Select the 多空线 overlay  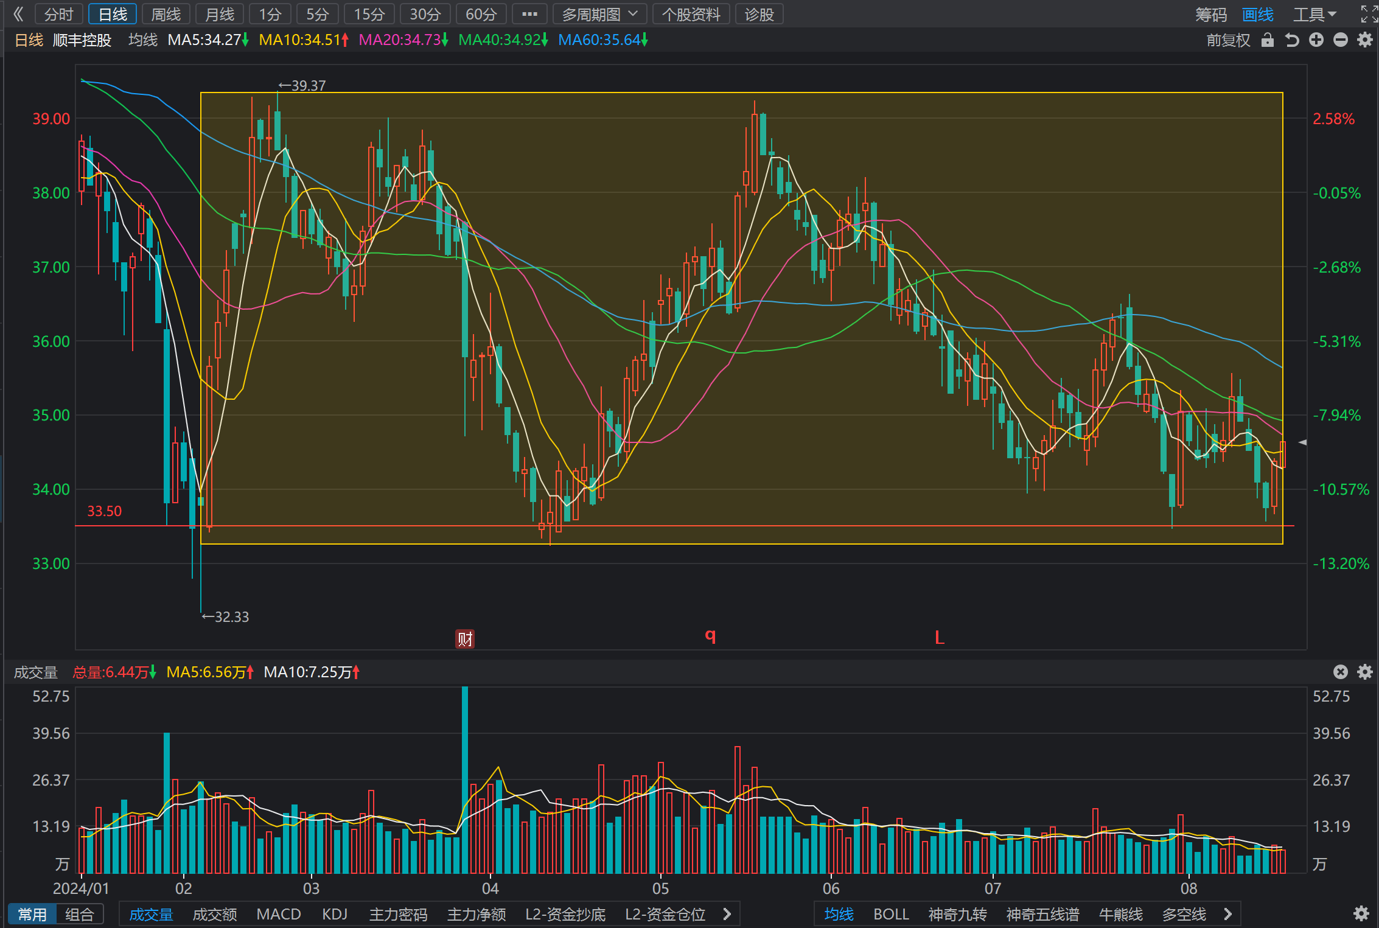click(x=1184, y=914)
